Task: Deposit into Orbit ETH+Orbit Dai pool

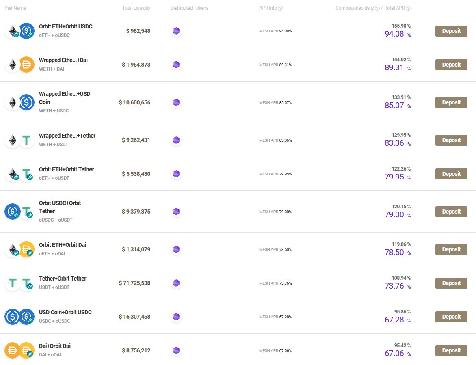Action: pos(451,249)
